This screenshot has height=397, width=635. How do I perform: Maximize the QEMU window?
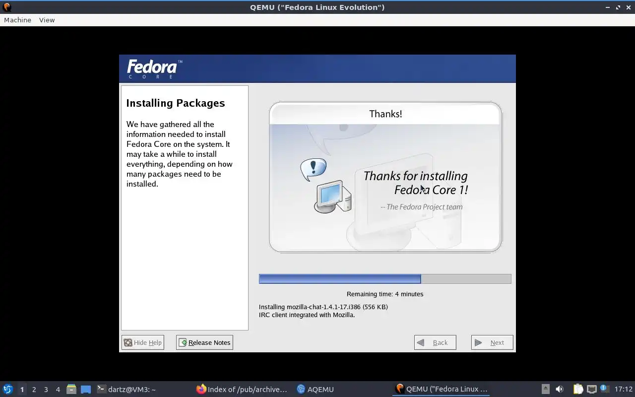click(x=618, y=7)
